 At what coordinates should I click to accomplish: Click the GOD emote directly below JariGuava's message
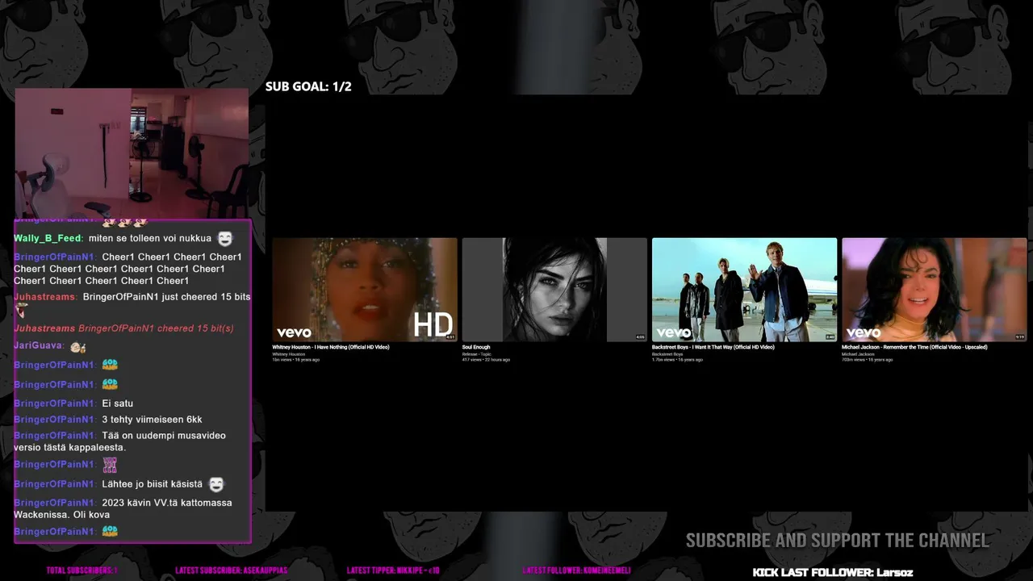[x=110, y=365]
